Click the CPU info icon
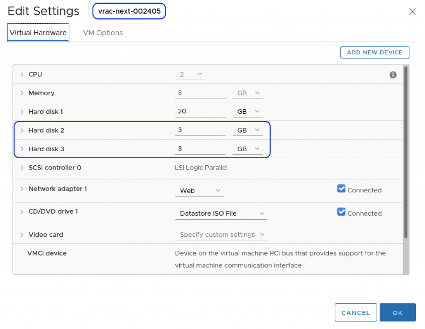Image resolution: width=425 pixels, height=329 pixels. point(393,75)
